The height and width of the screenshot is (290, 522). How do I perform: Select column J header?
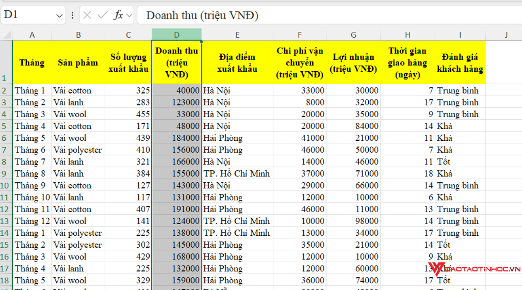[506, 35]
